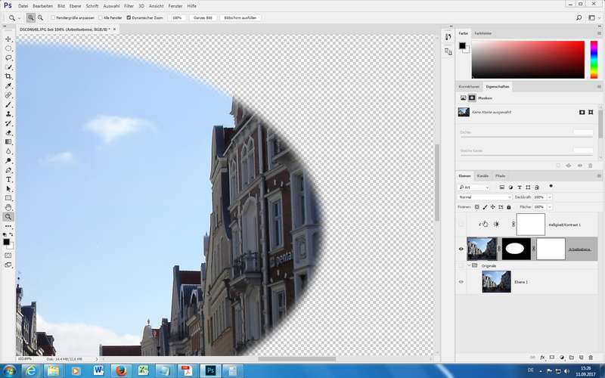Switch to the Kanäle tab
This screenshot has width=605, height=378.
click(482, 175)
